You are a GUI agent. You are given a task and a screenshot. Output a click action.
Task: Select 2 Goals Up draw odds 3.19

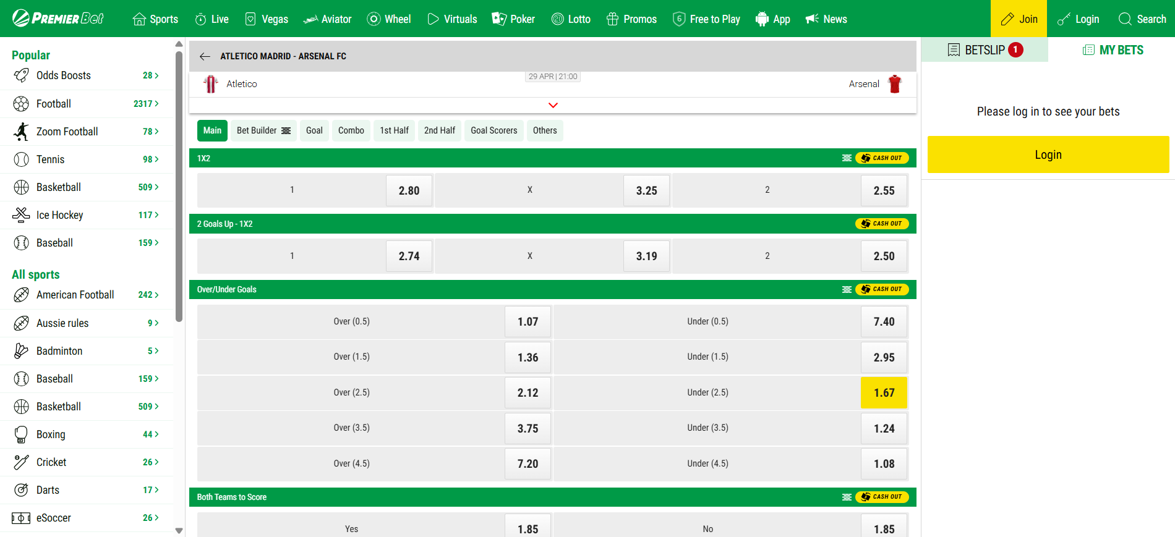pos(646,256)
